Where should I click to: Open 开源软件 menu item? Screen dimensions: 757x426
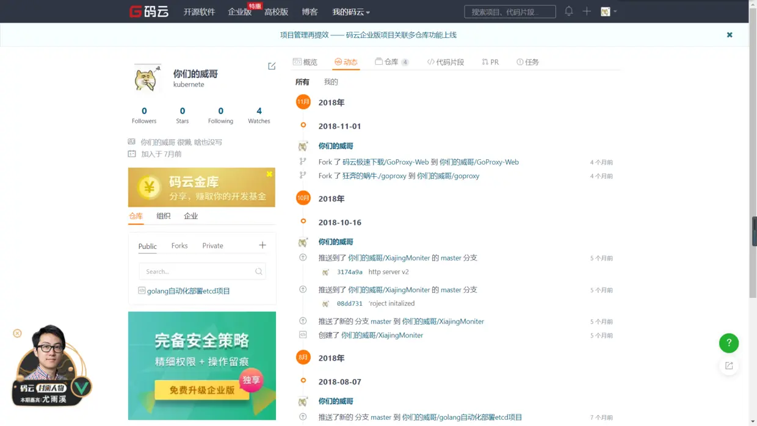(199, 12)
